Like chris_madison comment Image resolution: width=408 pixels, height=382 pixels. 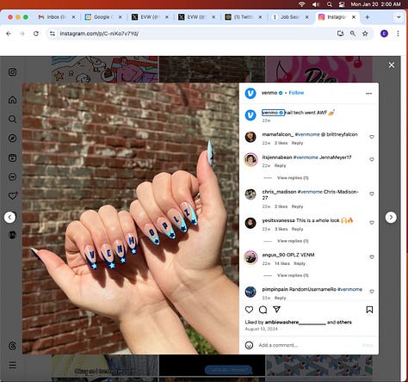[x=372, y=194]
